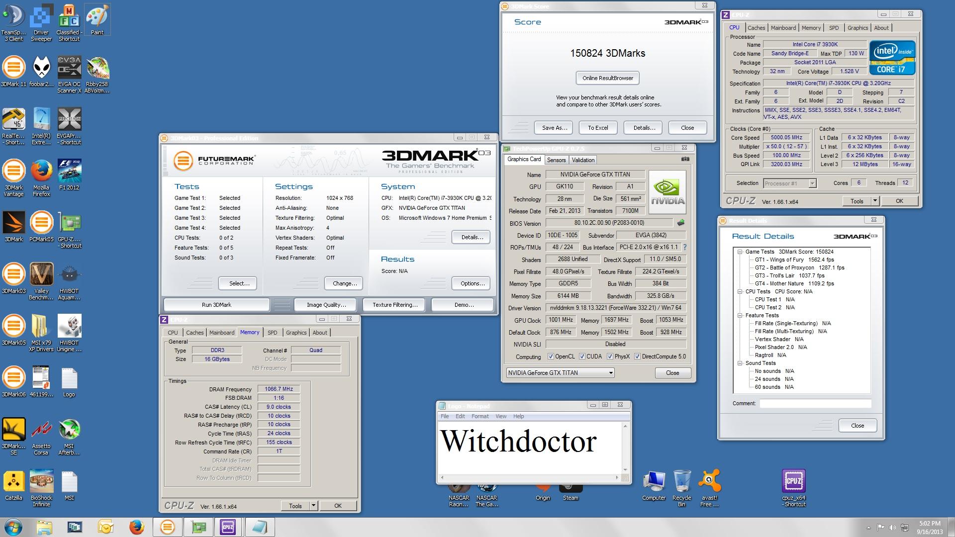Click the Options button in 3DMark03 Results
Viewport: 955px width, 537px height.
click(472, 283)
